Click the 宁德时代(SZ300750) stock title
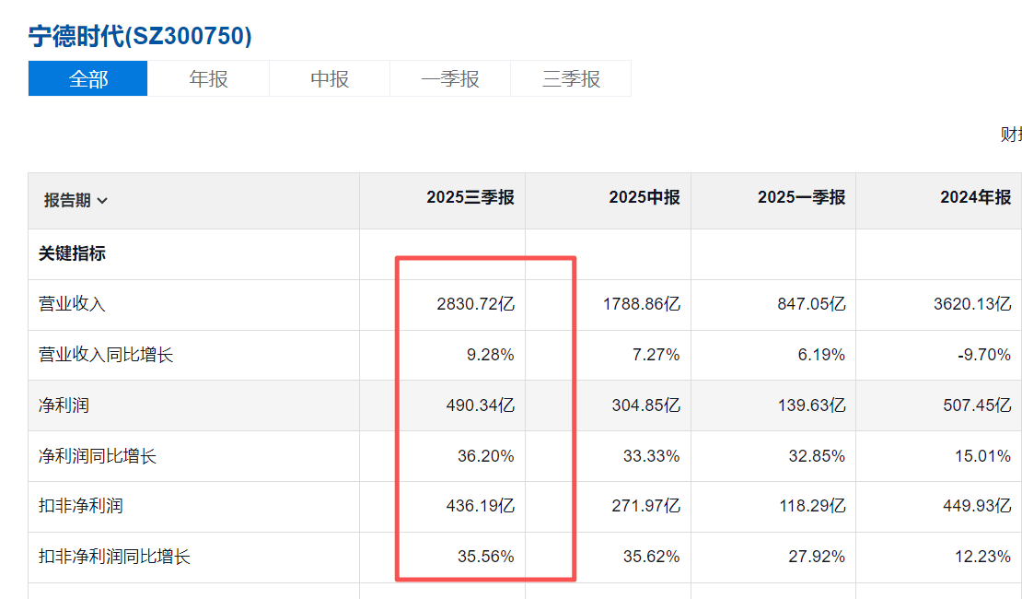Image resolution: width=1022 pixels, height=599 pixels. click(140, 36)
